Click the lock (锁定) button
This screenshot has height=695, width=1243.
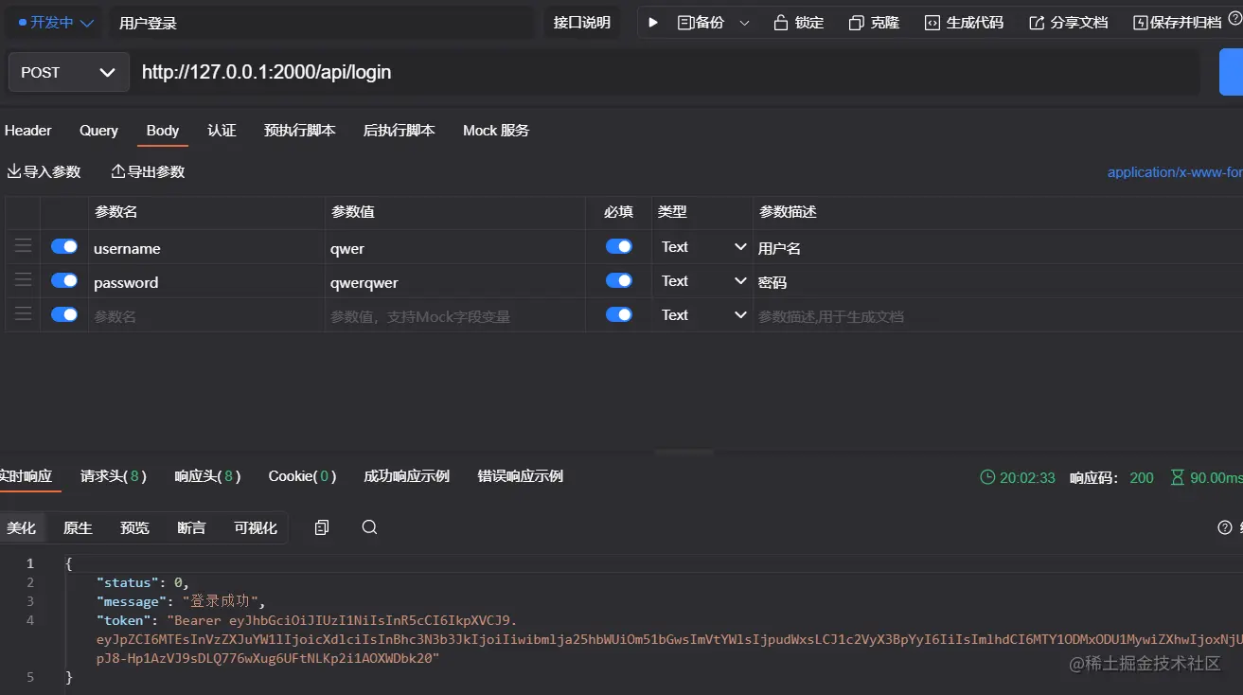coord(799,23)
